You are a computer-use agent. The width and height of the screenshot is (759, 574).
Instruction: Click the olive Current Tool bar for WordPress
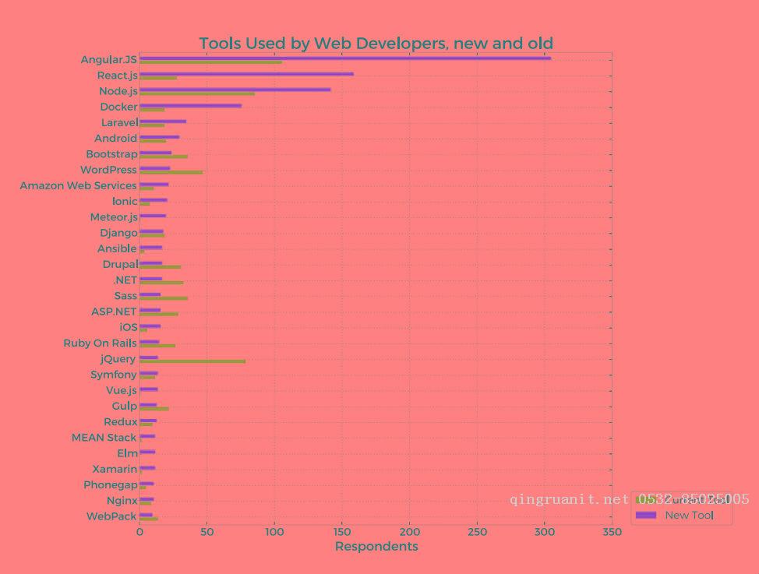(x=171, y=172)
